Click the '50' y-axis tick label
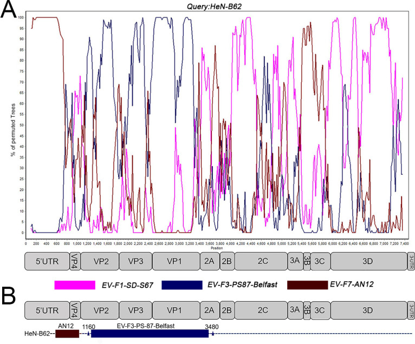This screenshot has height=344, width=415. 22,125
